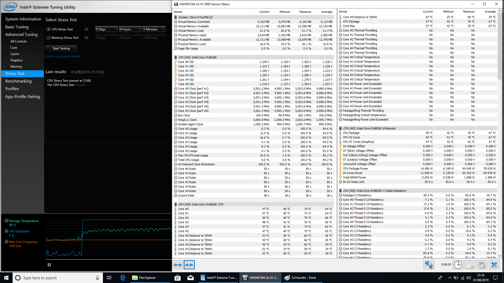Open Memory test 5 Minutes dropdown
Viewport: 504px width, 283px height.
[x=154, y=38]
